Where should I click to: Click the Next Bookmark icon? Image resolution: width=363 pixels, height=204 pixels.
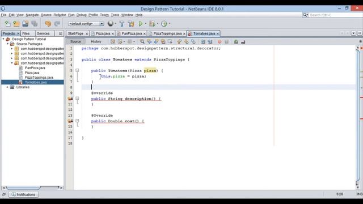tap(186, 41)
